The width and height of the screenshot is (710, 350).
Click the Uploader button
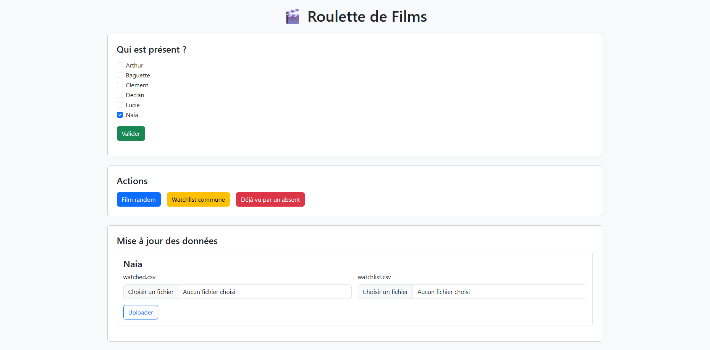pyautogui.click(x=141, y=312)
